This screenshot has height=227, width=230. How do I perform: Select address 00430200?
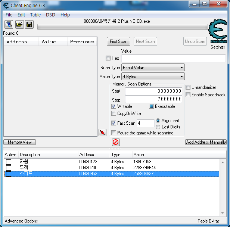coord(88,168)
